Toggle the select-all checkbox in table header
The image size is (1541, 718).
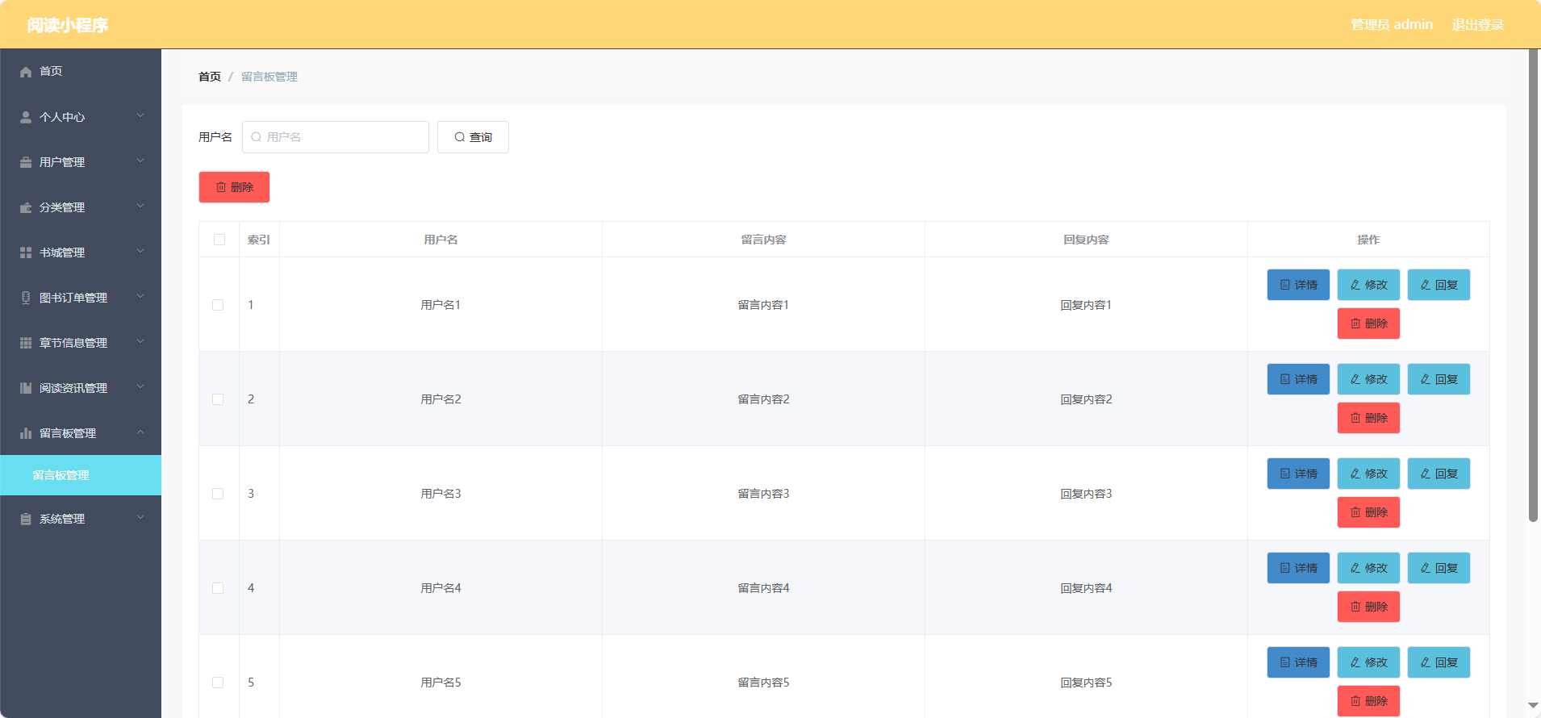coord(219,240)
